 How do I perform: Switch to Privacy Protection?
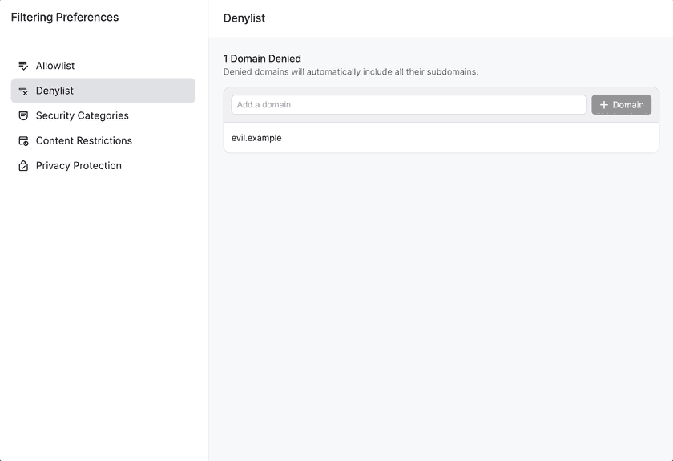pos(103,165)
